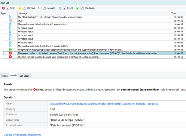The image size is (186, 139).
Task: Open the Call Stack tab
Action: 24,76
